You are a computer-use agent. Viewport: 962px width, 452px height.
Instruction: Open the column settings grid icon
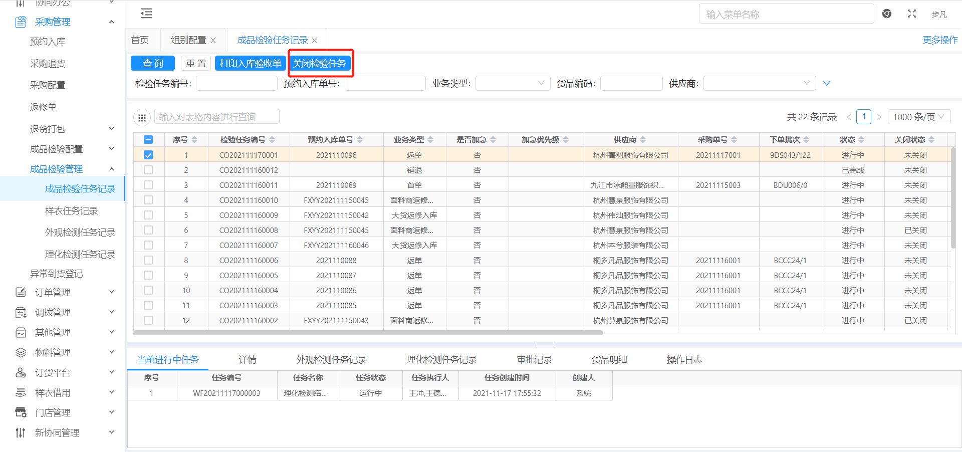pos(142,118)
